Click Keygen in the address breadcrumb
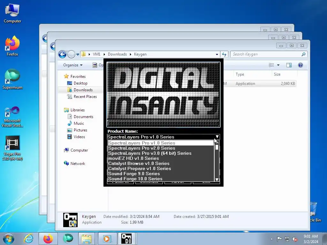 (x=140, y=54)
